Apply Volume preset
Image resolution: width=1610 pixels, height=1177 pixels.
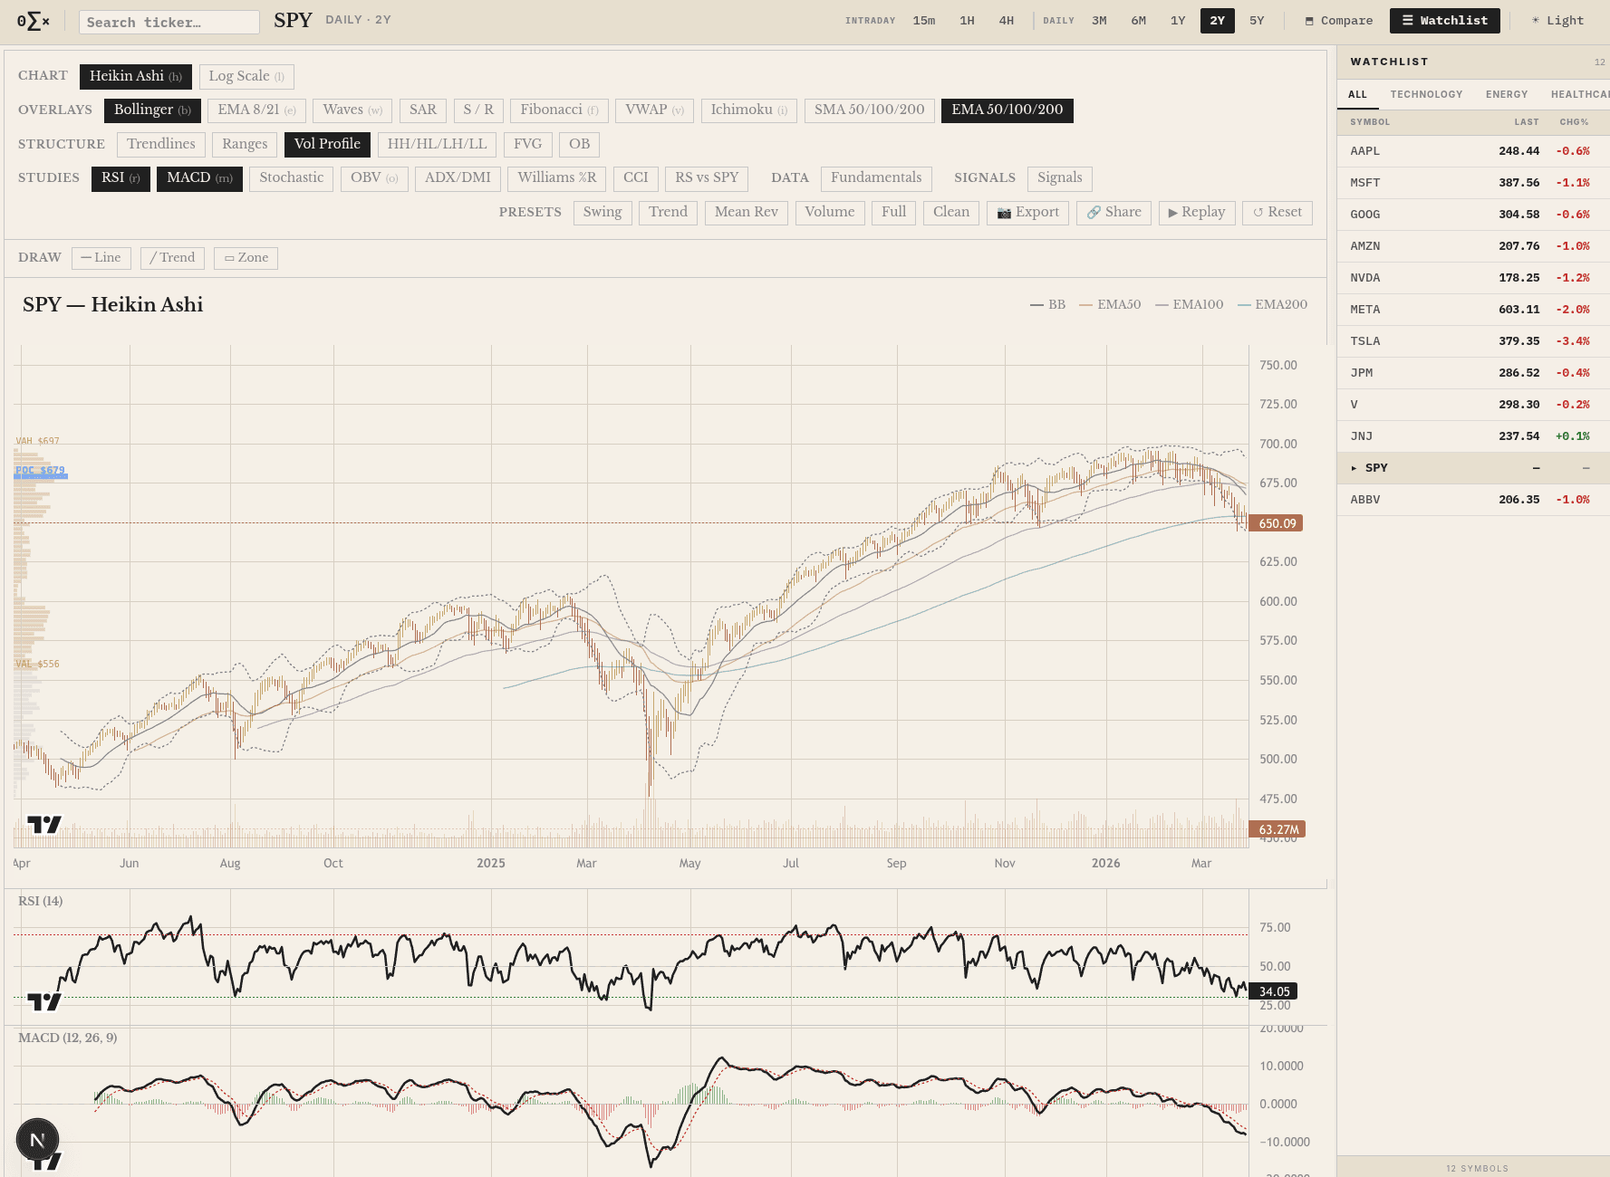[830, 212]
